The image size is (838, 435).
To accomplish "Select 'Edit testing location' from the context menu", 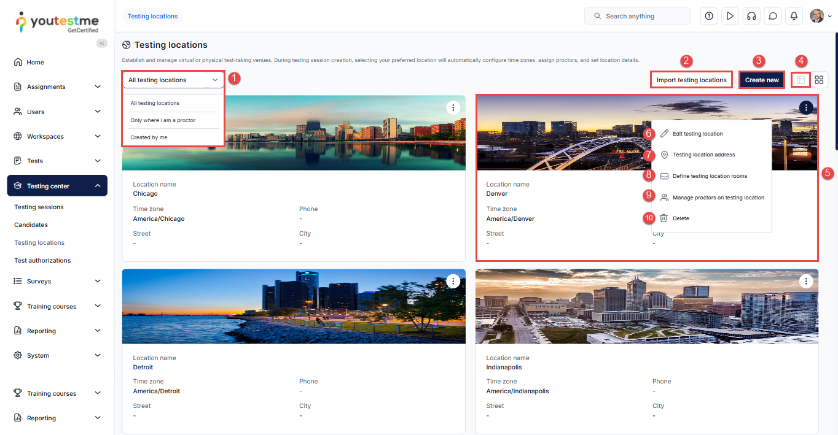I will pyautogui.click(x=711, y=134).
